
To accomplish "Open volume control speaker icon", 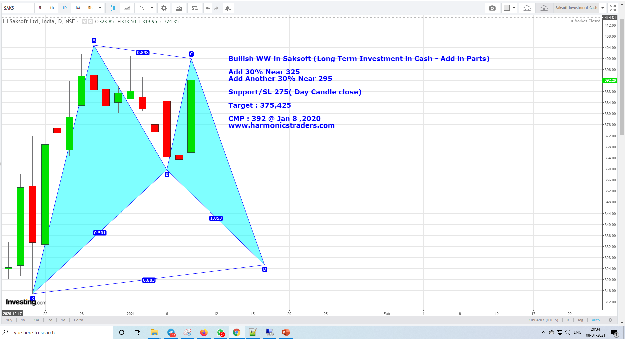I will click(568, 332).
